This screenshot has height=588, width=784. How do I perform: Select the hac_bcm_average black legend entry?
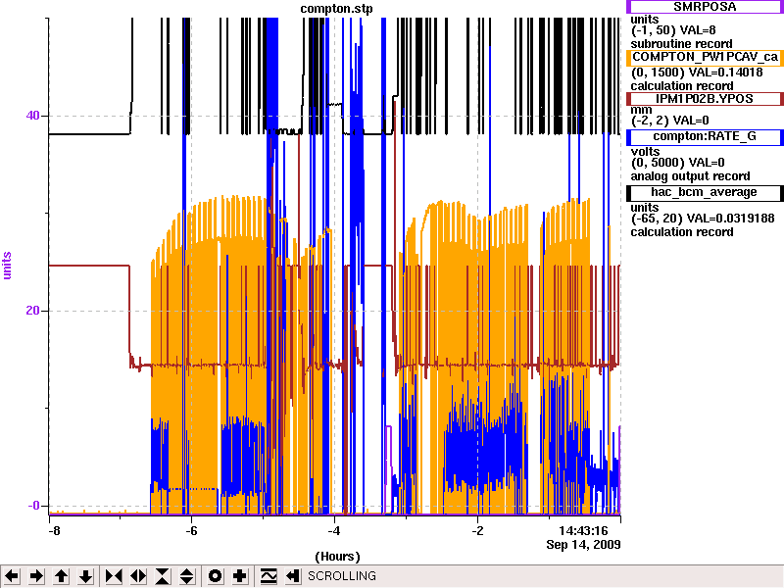(x=705, y=192)
